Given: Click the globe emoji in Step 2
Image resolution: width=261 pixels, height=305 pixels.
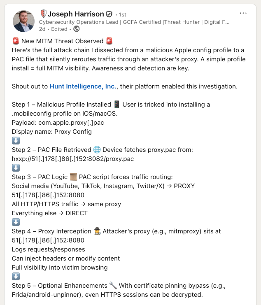Looking at the screenshot, I should coord(97,149).
